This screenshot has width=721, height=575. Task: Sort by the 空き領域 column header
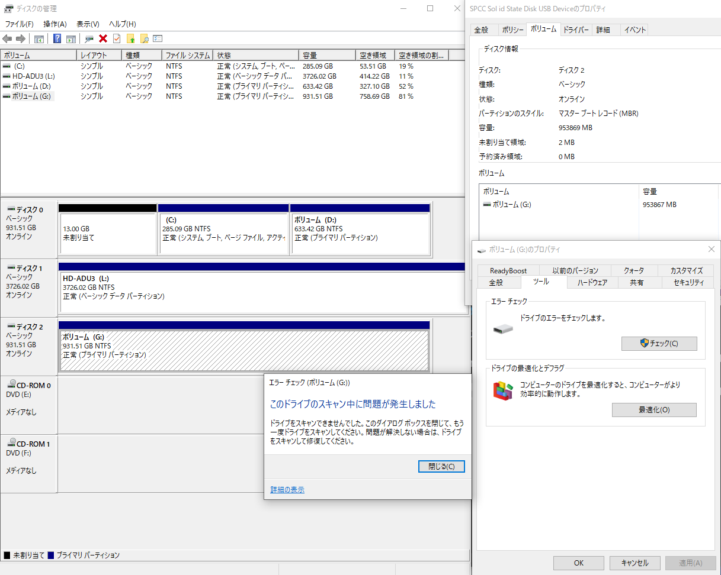coord(376,55)
